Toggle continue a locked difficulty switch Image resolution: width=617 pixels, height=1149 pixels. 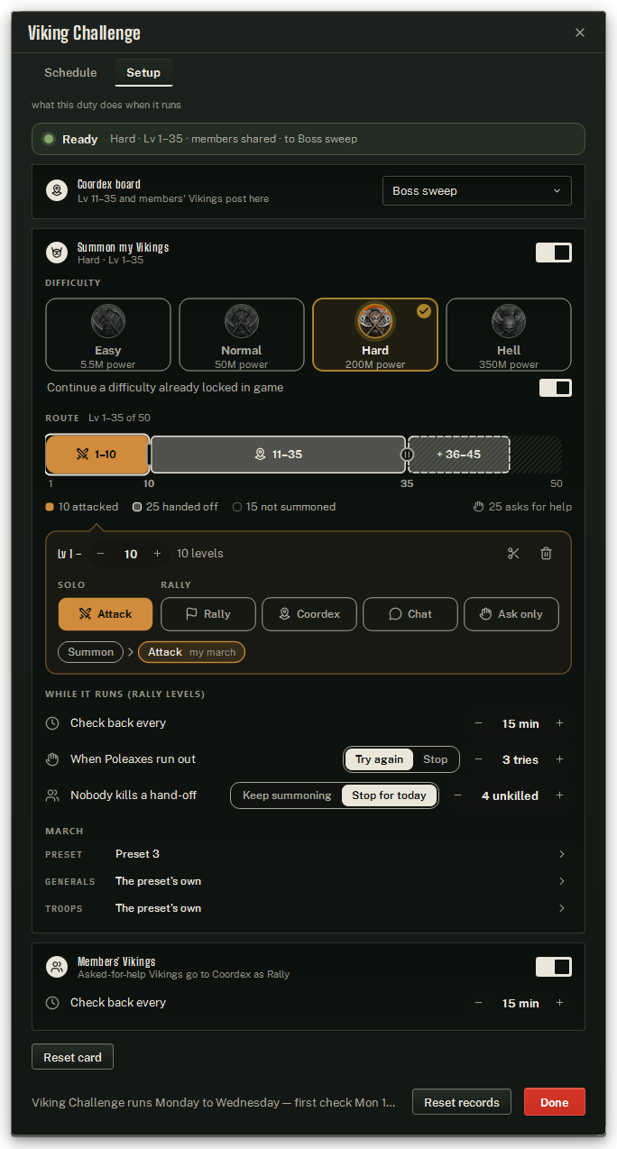click(556, 388)
